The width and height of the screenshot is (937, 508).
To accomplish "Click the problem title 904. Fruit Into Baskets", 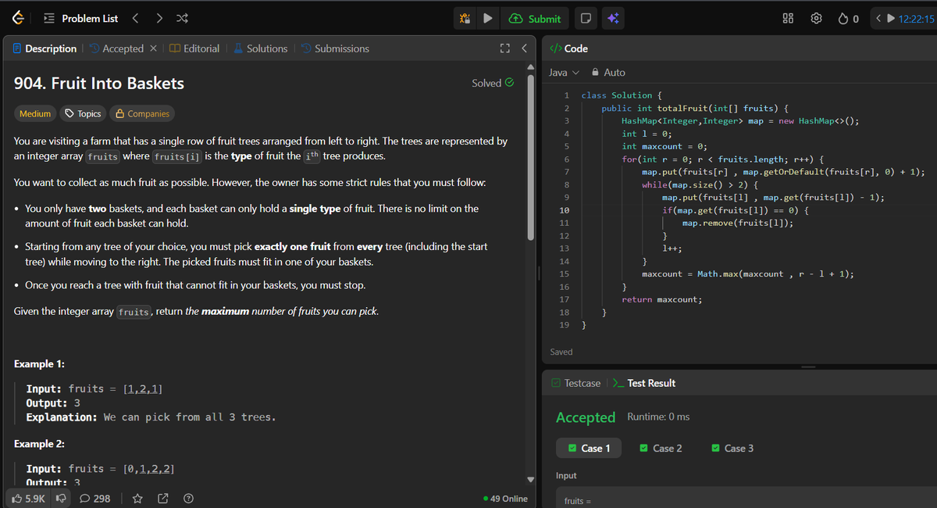I will [x=99, y=83].
